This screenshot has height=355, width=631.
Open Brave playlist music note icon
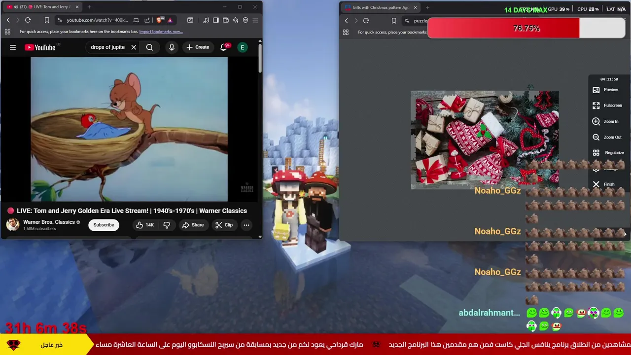pos(206,20)
